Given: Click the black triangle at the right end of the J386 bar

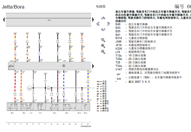Looking at the screenshot, I should [x=93, y=66].
